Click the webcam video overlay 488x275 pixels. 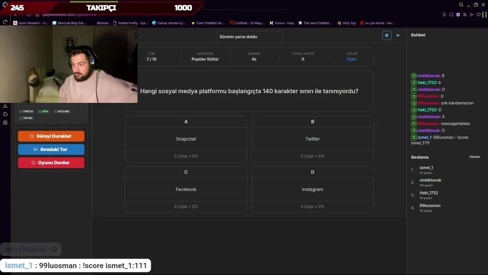click(x=69, y=64)
